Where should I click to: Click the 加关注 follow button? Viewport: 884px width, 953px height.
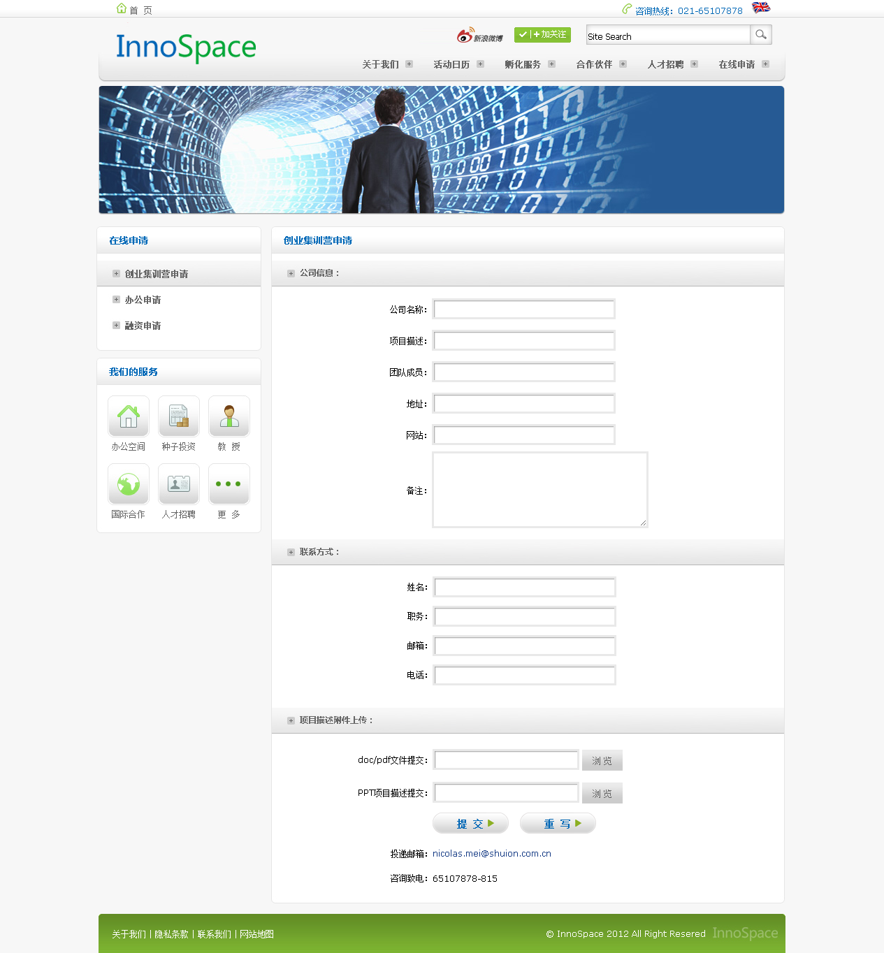542,35
